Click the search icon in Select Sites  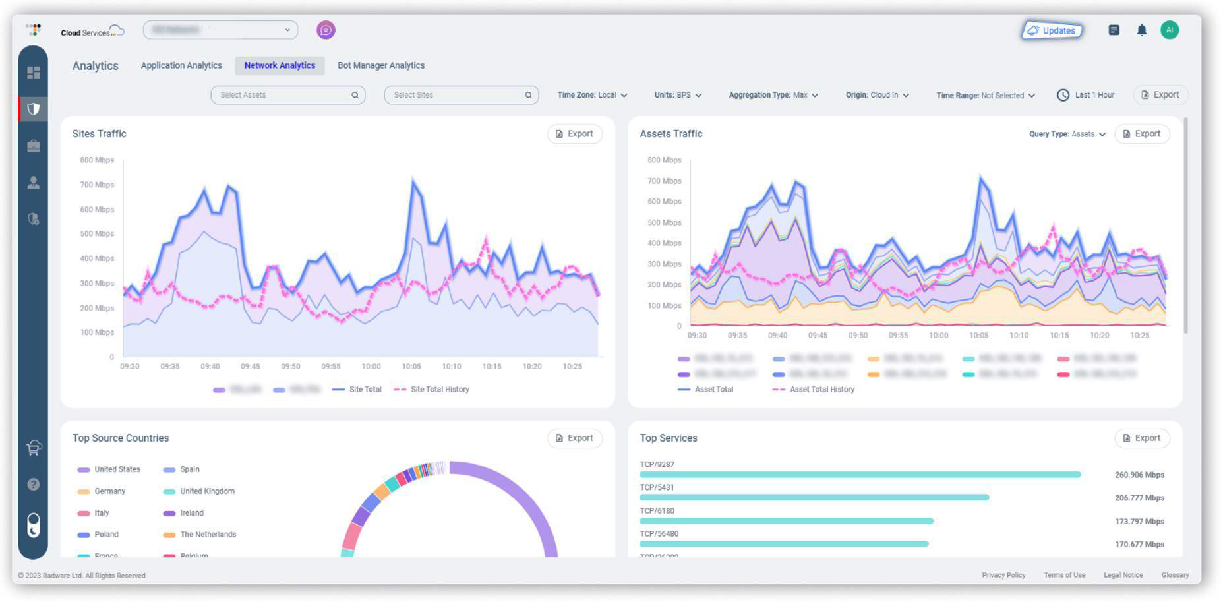pos(528,95)
